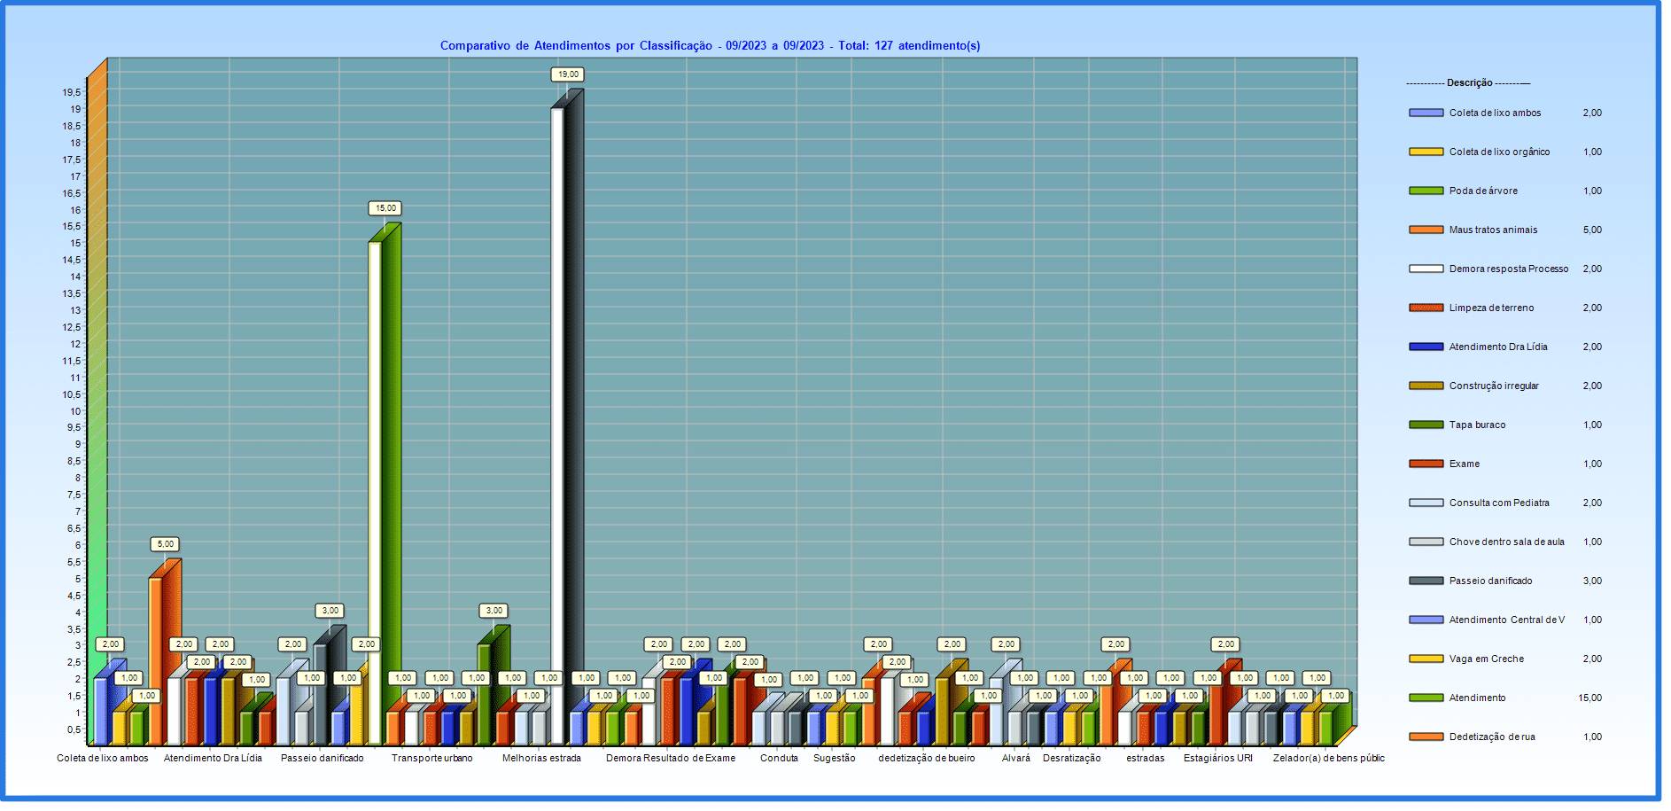Select the Construção irregular legend swatch
This screenshot has width=1671, height=811.
pyautogui.click(x=1426, y=386)
